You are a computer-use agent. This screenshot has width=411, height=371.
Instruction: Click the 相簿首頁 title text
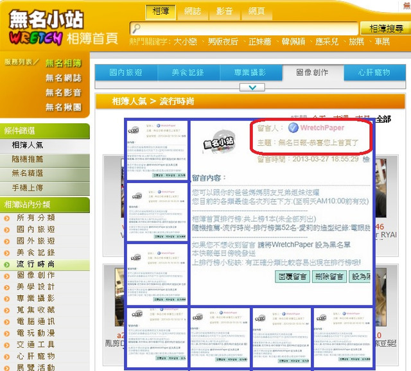92,39
